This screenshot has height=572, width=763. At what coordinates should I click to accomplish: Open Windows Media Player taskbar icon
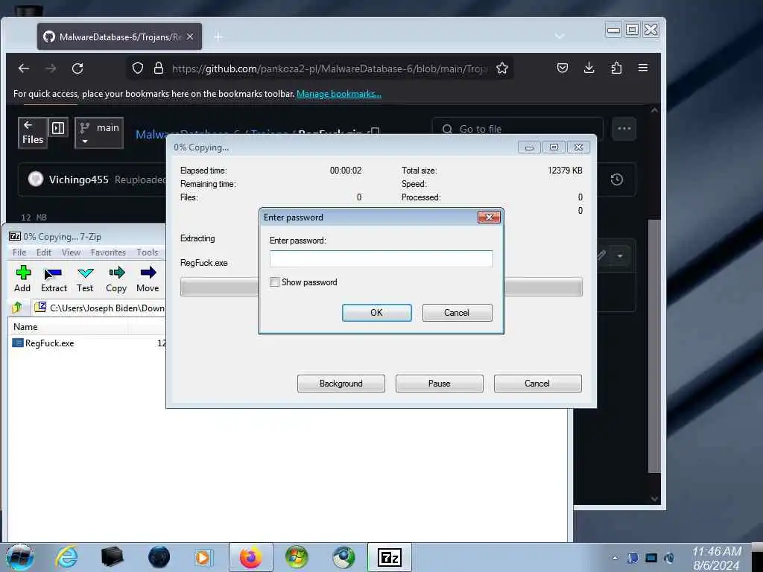[203, 557]
